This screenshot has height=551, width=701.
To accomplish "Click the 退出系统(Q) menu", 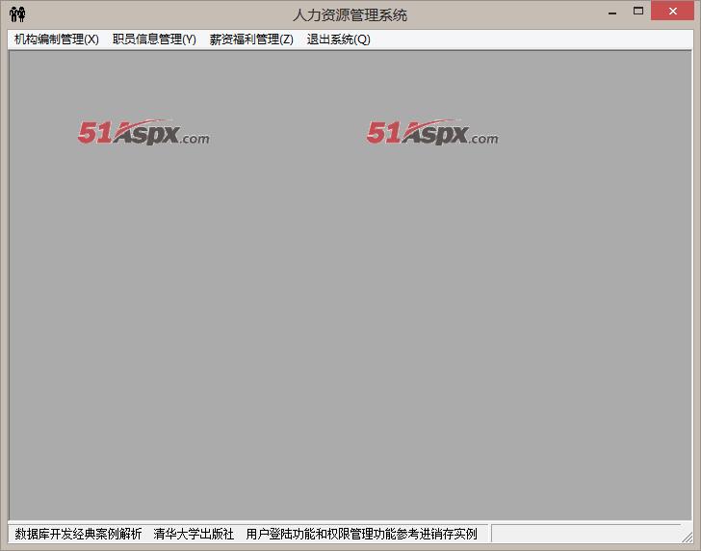I will click(x=338, y=39).
